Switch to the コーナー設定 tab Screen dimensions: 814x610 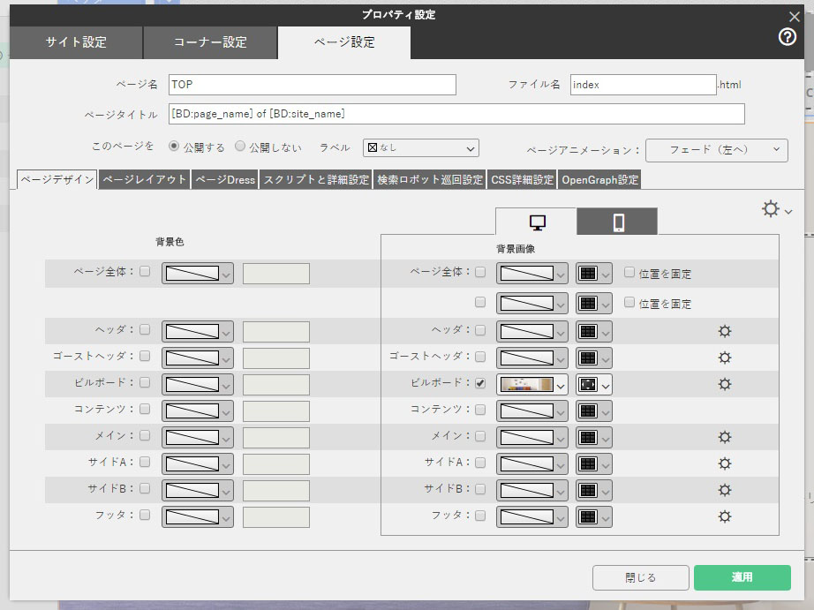212,41
